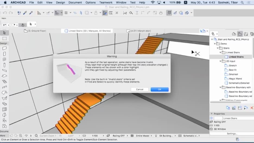Collapse the Demo folder in navigator
The height and width of the screenshot is (143, 254).
coord(215,44)
